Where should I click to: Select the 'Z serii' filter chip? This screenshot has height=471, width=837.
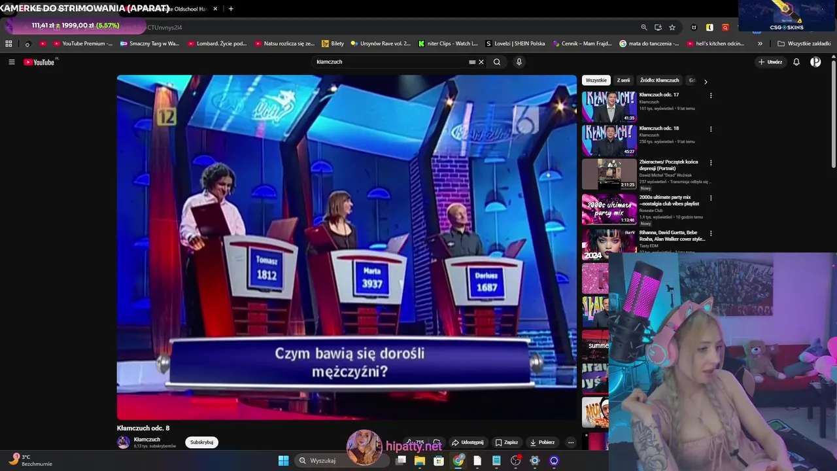coord(623,80)
